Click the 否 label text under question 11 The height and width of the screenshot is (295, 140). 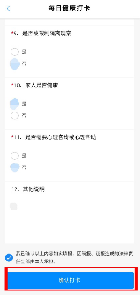pyautogui.click(x=24, y=168)
